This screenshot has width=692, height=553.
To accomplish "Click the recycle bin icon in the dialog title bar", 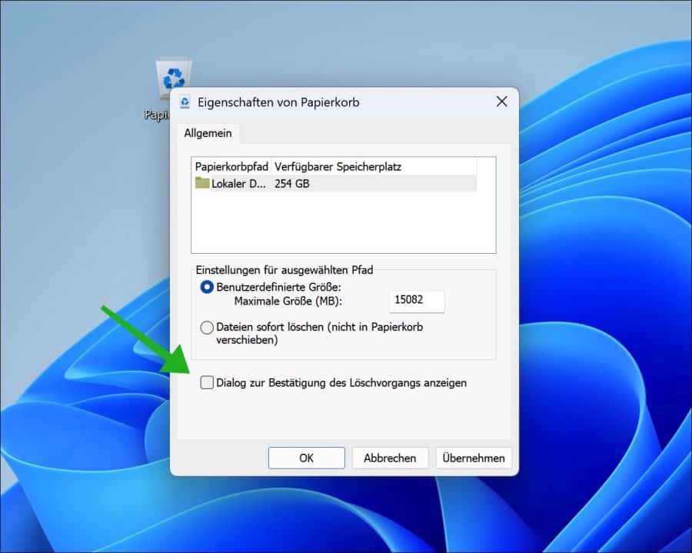I will tap(185, 102).
